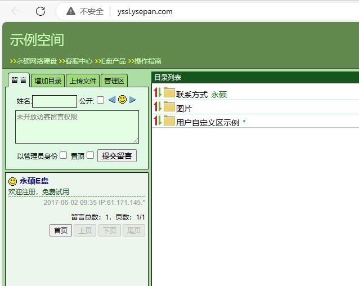Switch to the 留言 tab

tap(19, 80)
